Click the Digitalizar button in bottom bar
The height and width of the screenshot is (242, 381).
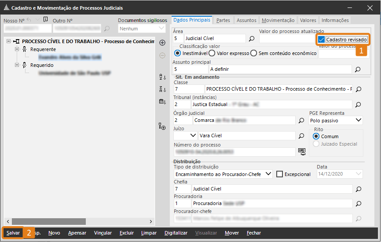(176, 233)
